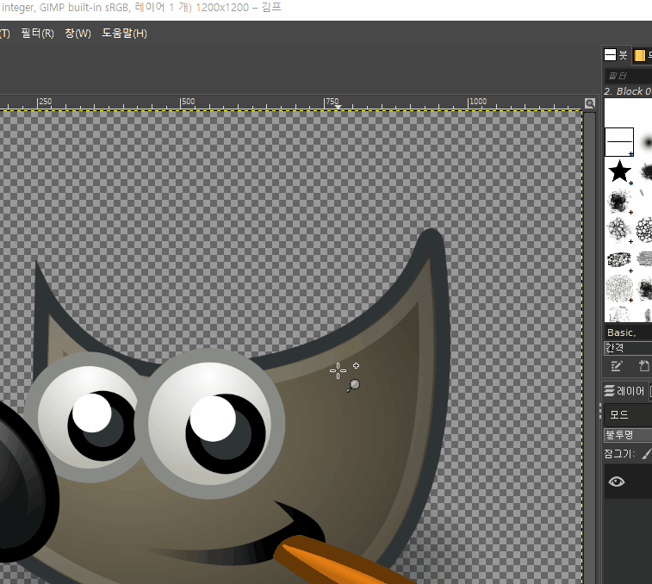Open the 필터(R) filters menu
Screen dimensions: 652x584
(x=37, y=33)
